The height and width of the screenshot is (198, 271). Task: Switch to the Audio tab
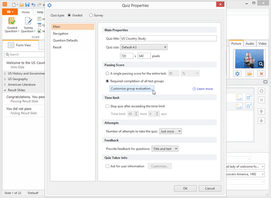click(x=250, y=43)
